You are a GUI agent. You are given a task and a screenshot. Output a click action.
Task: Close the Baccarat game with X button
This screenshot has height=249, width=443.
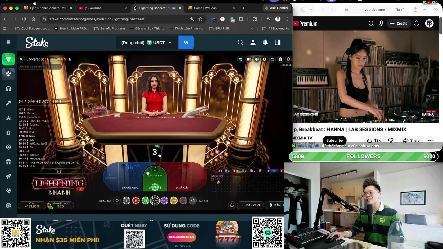(x=21, y=59)
